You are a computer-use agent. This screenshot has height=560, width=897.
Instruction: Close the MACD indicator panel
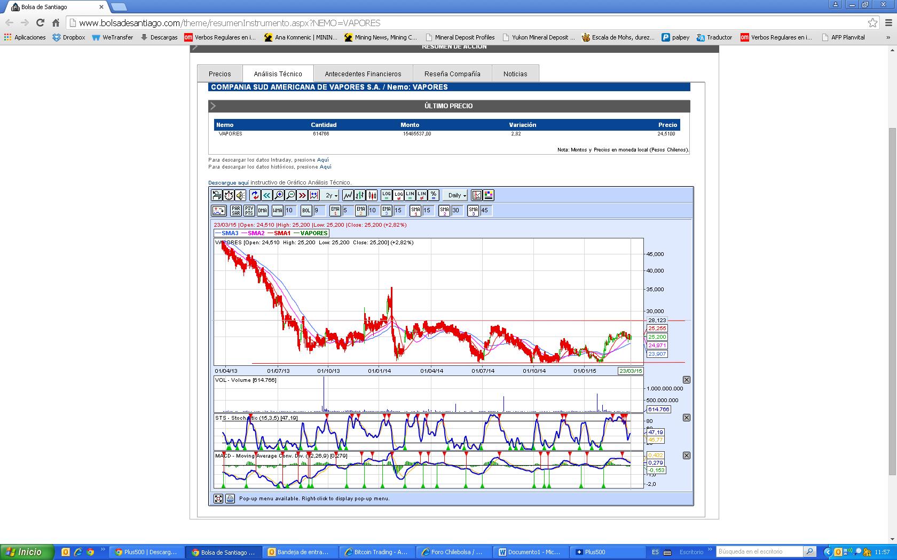[687, 455]
